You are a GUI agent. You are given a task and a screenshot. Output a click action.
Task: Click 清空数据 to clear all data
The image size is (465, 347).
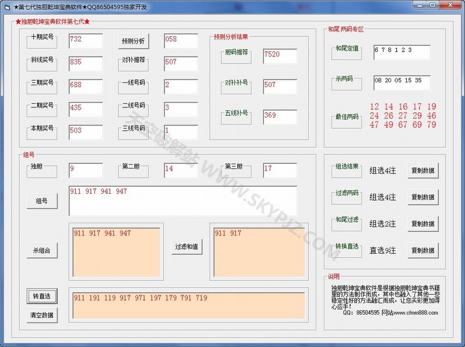[x=41, y=316]
